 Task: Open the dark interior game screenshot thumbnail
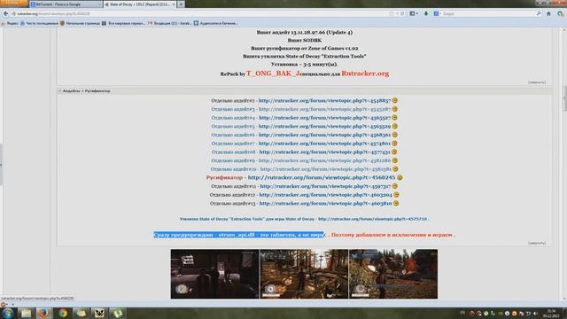(214, 274)
